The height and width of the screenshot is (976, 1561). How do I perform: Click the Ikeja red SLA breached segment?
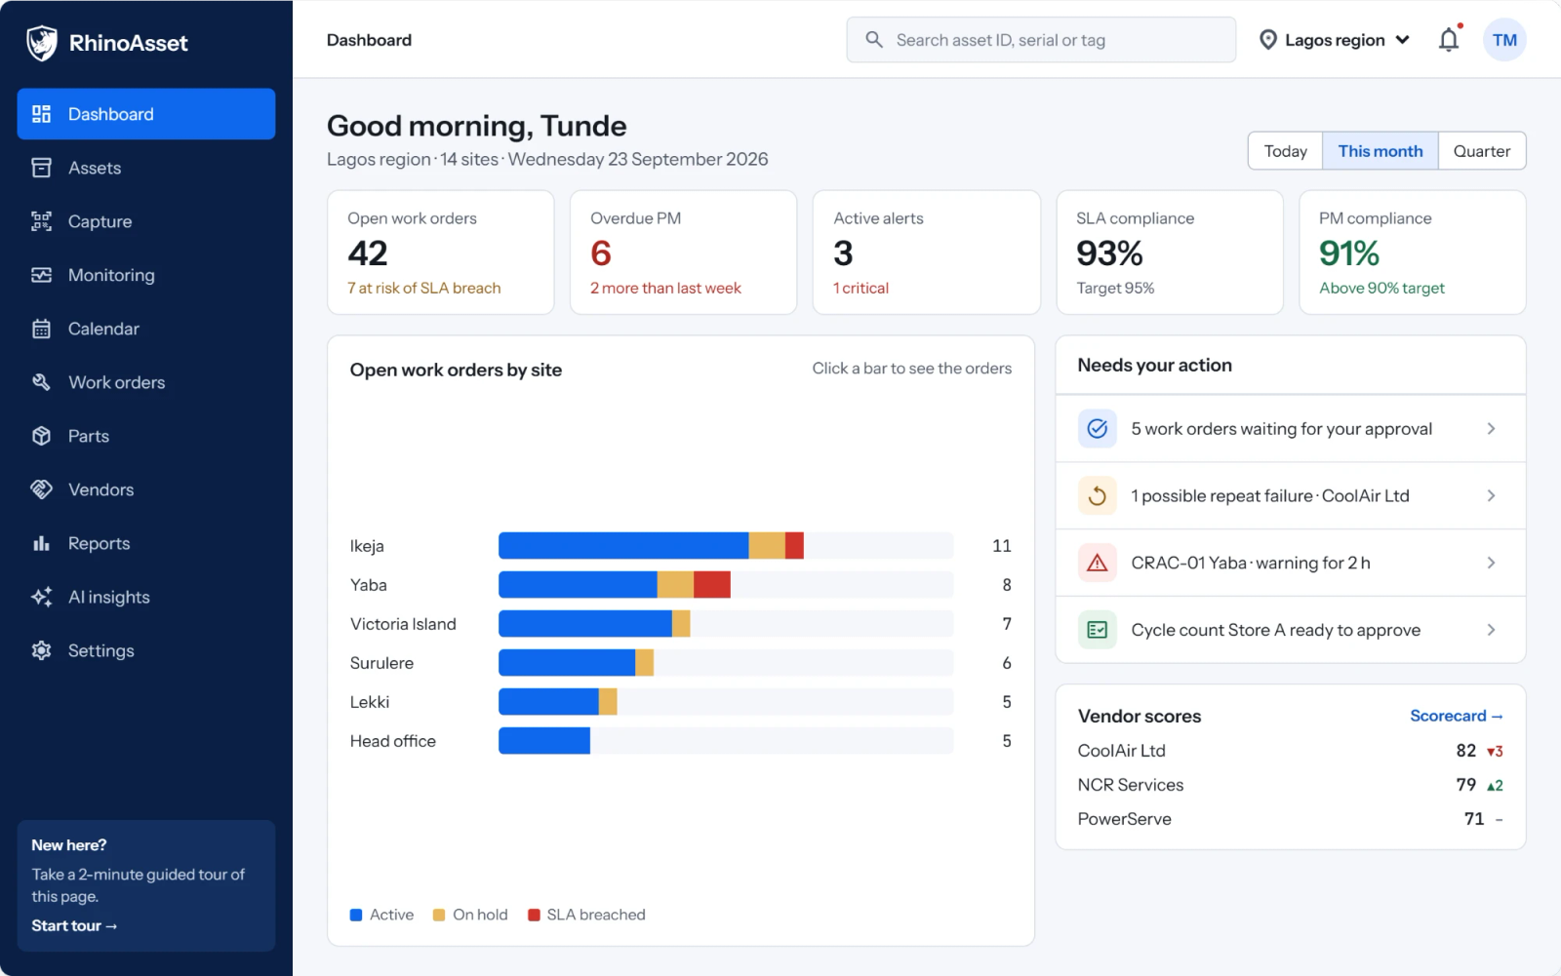[794, 546]
